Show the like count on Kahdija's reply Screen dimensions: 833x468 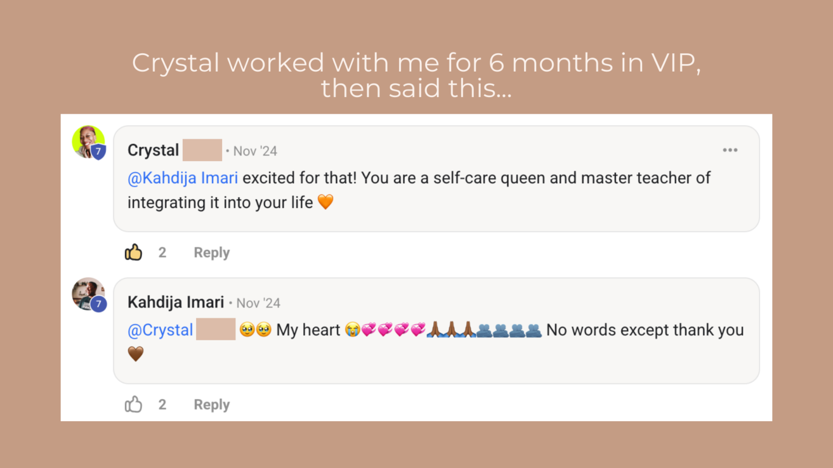[x=163, y=404]
